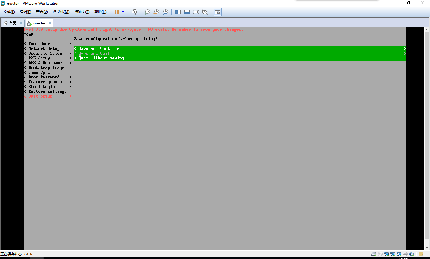Click the Suspend (pause) VM toolbar button
The height and width of the screenshot is (259, 430).
116,12
